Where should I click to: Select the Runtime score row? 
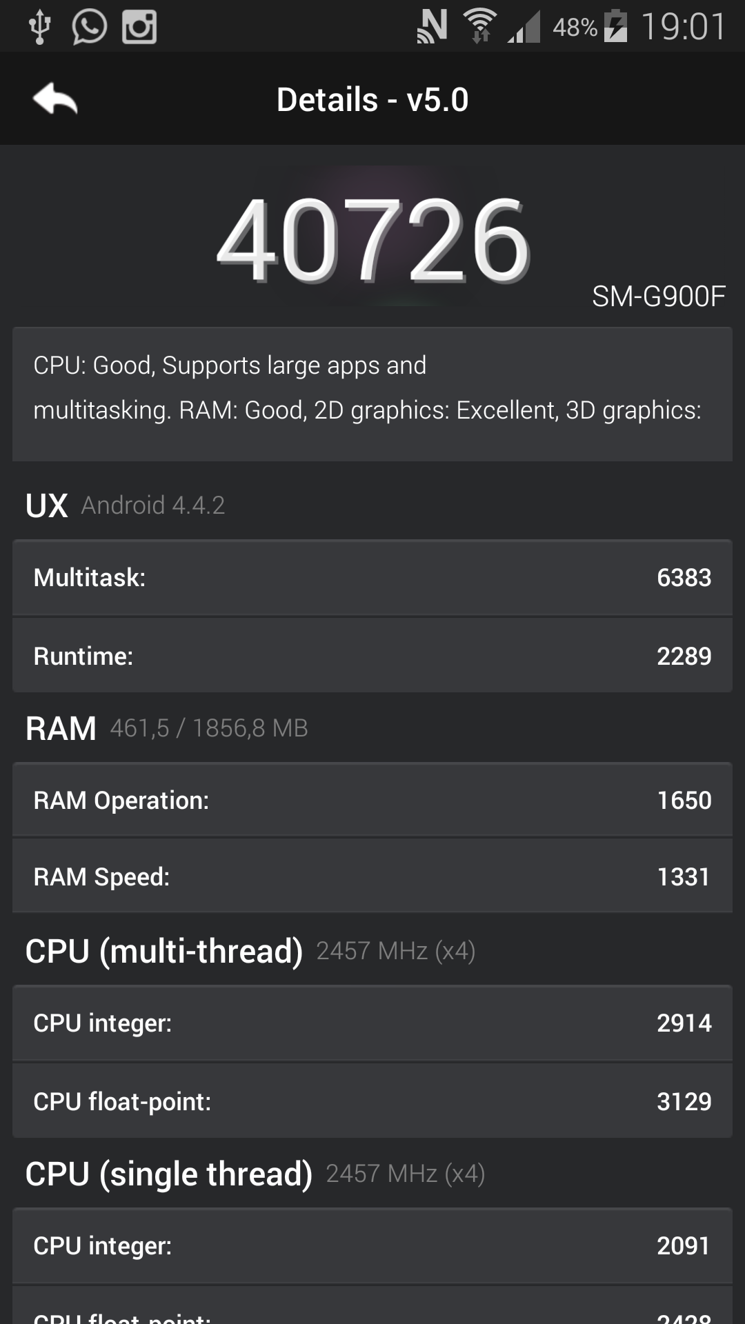click(x=372, y=656)
